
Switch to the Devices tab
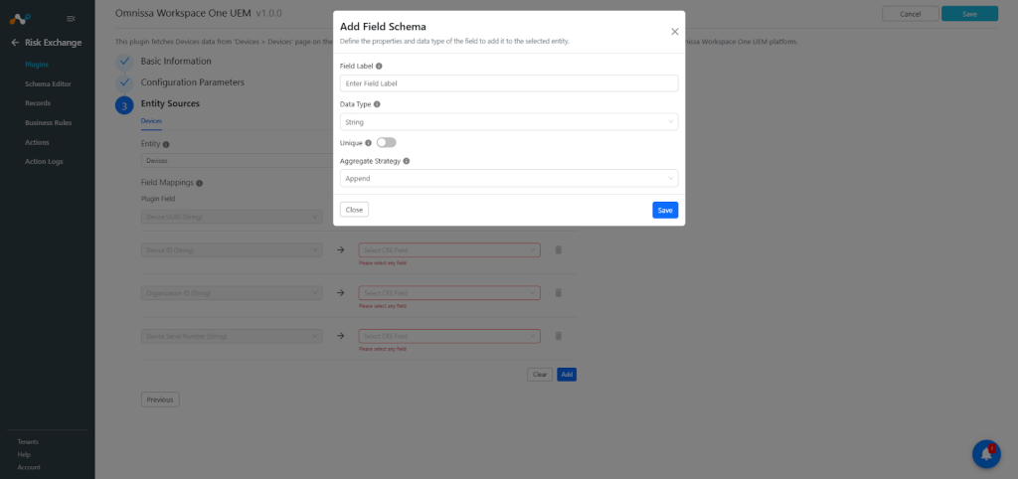151,121
